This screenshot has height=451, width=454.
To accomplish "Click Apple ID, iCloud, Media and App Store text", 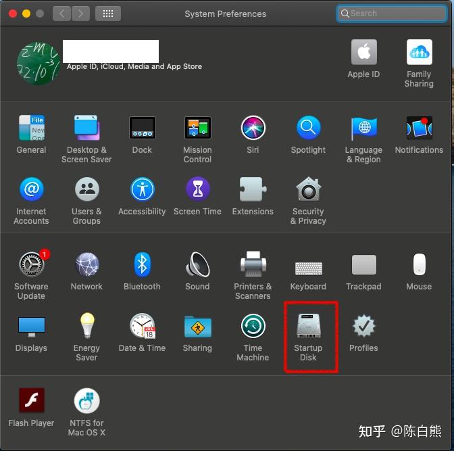I will [134, 66].
